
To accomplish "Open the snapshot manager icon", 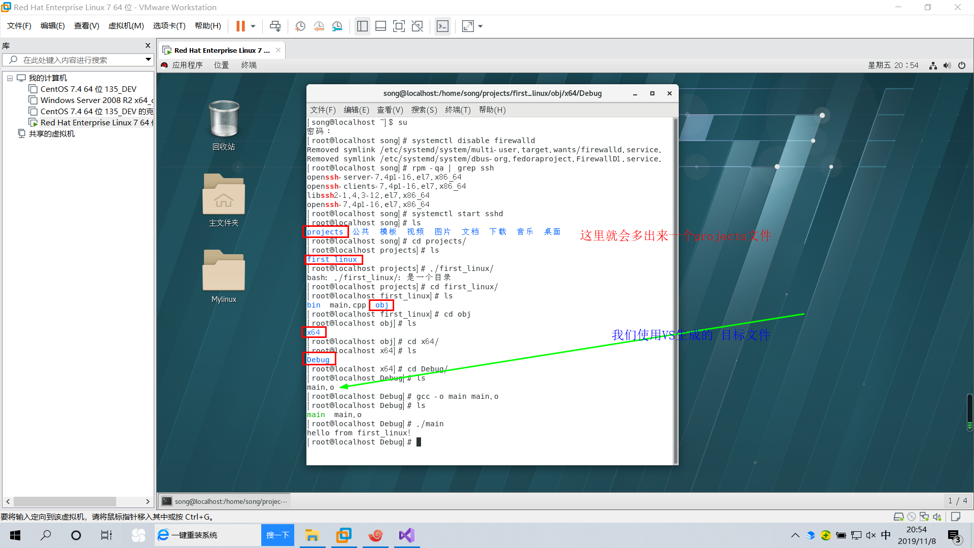I will (337, 26).
